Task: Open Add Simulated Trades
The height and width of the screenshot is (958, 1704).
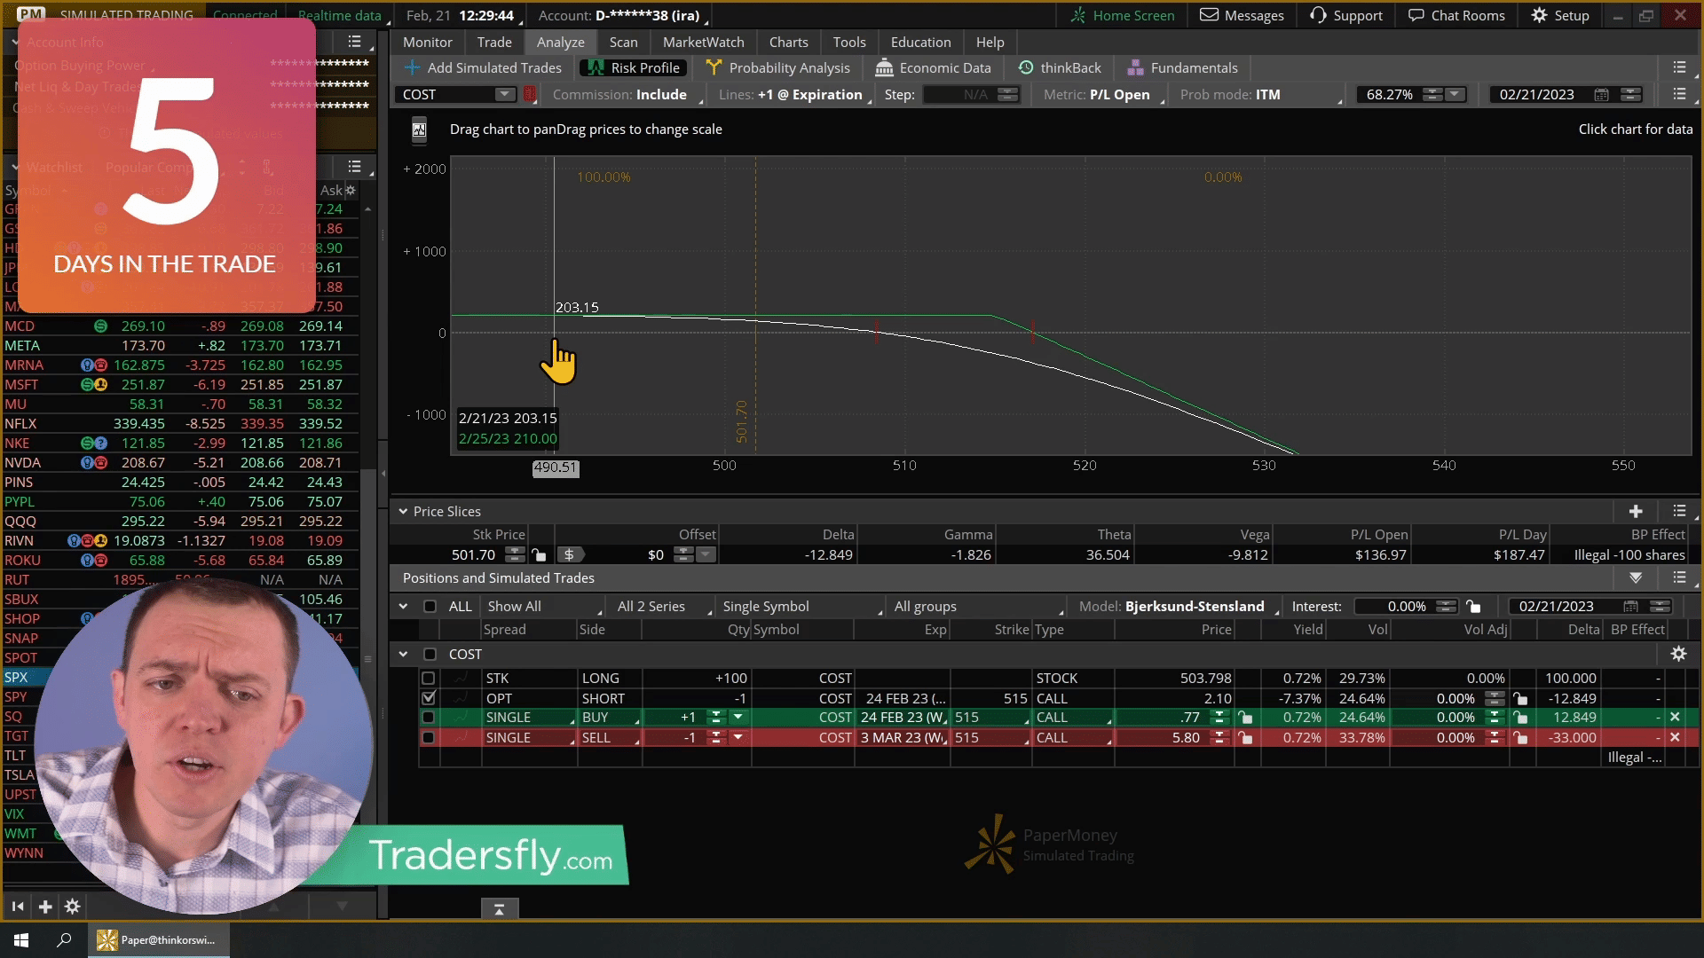Action: [x=483, y=67]
